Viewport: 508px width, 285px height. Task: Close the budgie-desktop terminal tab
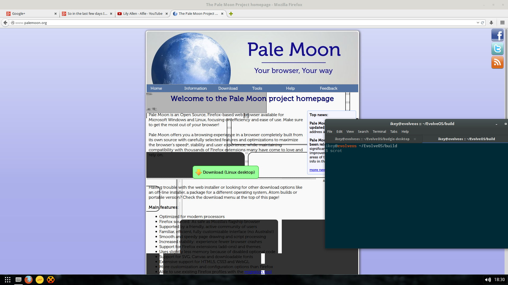click(x=415, y=139)
